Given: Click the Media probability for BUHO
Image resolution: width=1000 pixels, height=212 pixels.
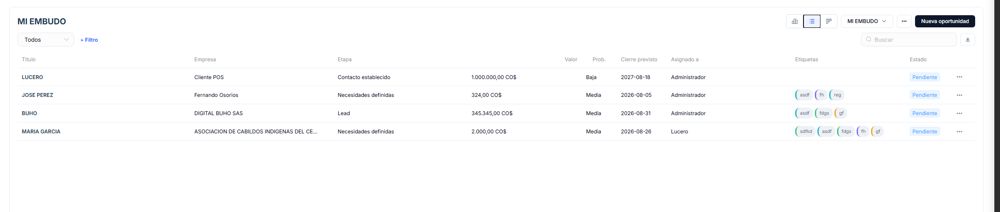Looking at the screenshot, I should point(593,113).
